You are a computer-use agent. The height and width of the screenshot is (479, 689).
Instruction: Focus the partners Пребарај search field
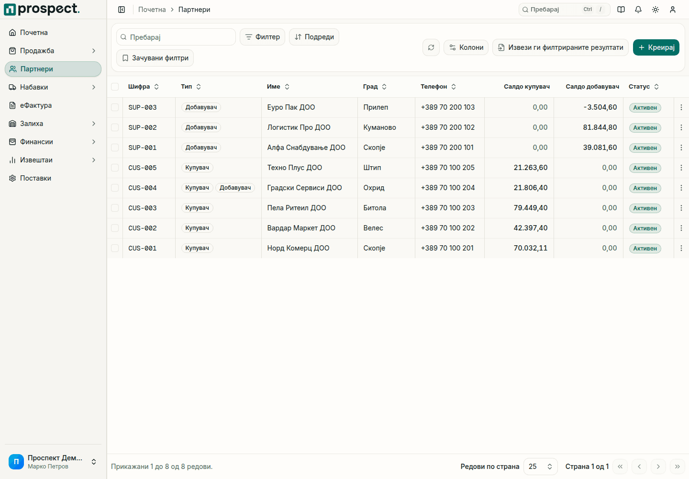[176, 37]
